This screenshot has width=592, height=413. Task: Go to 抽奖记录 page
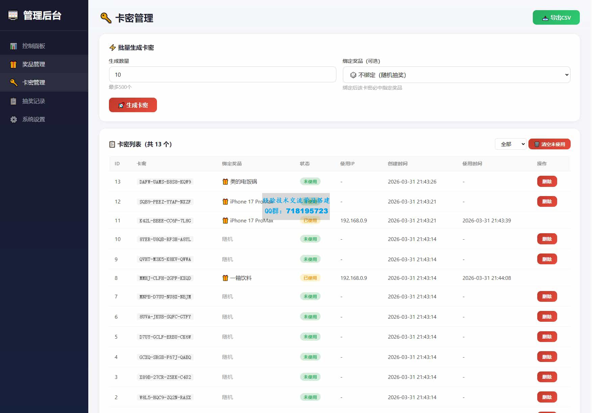44,101
